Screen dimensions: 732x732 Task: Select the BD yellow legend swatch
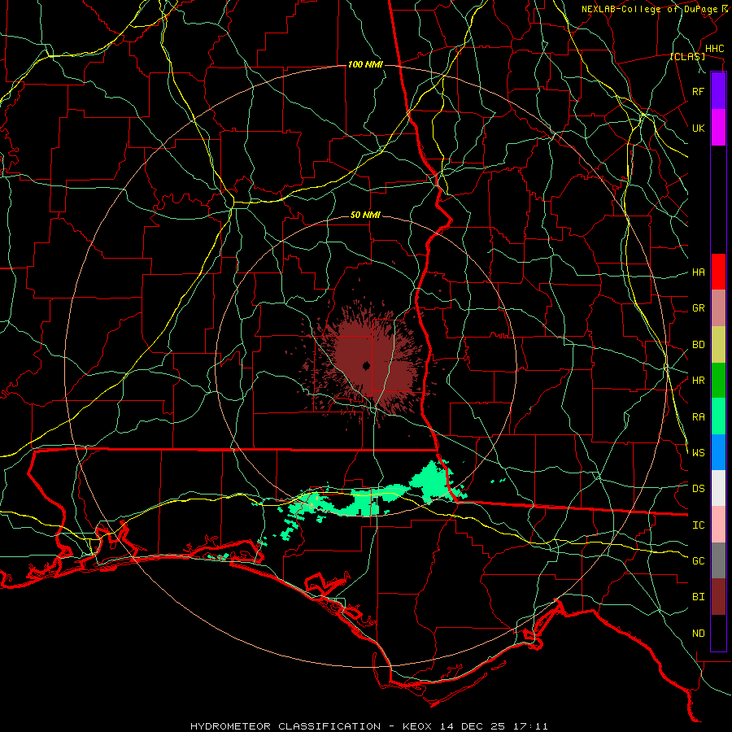click(718, 345)
